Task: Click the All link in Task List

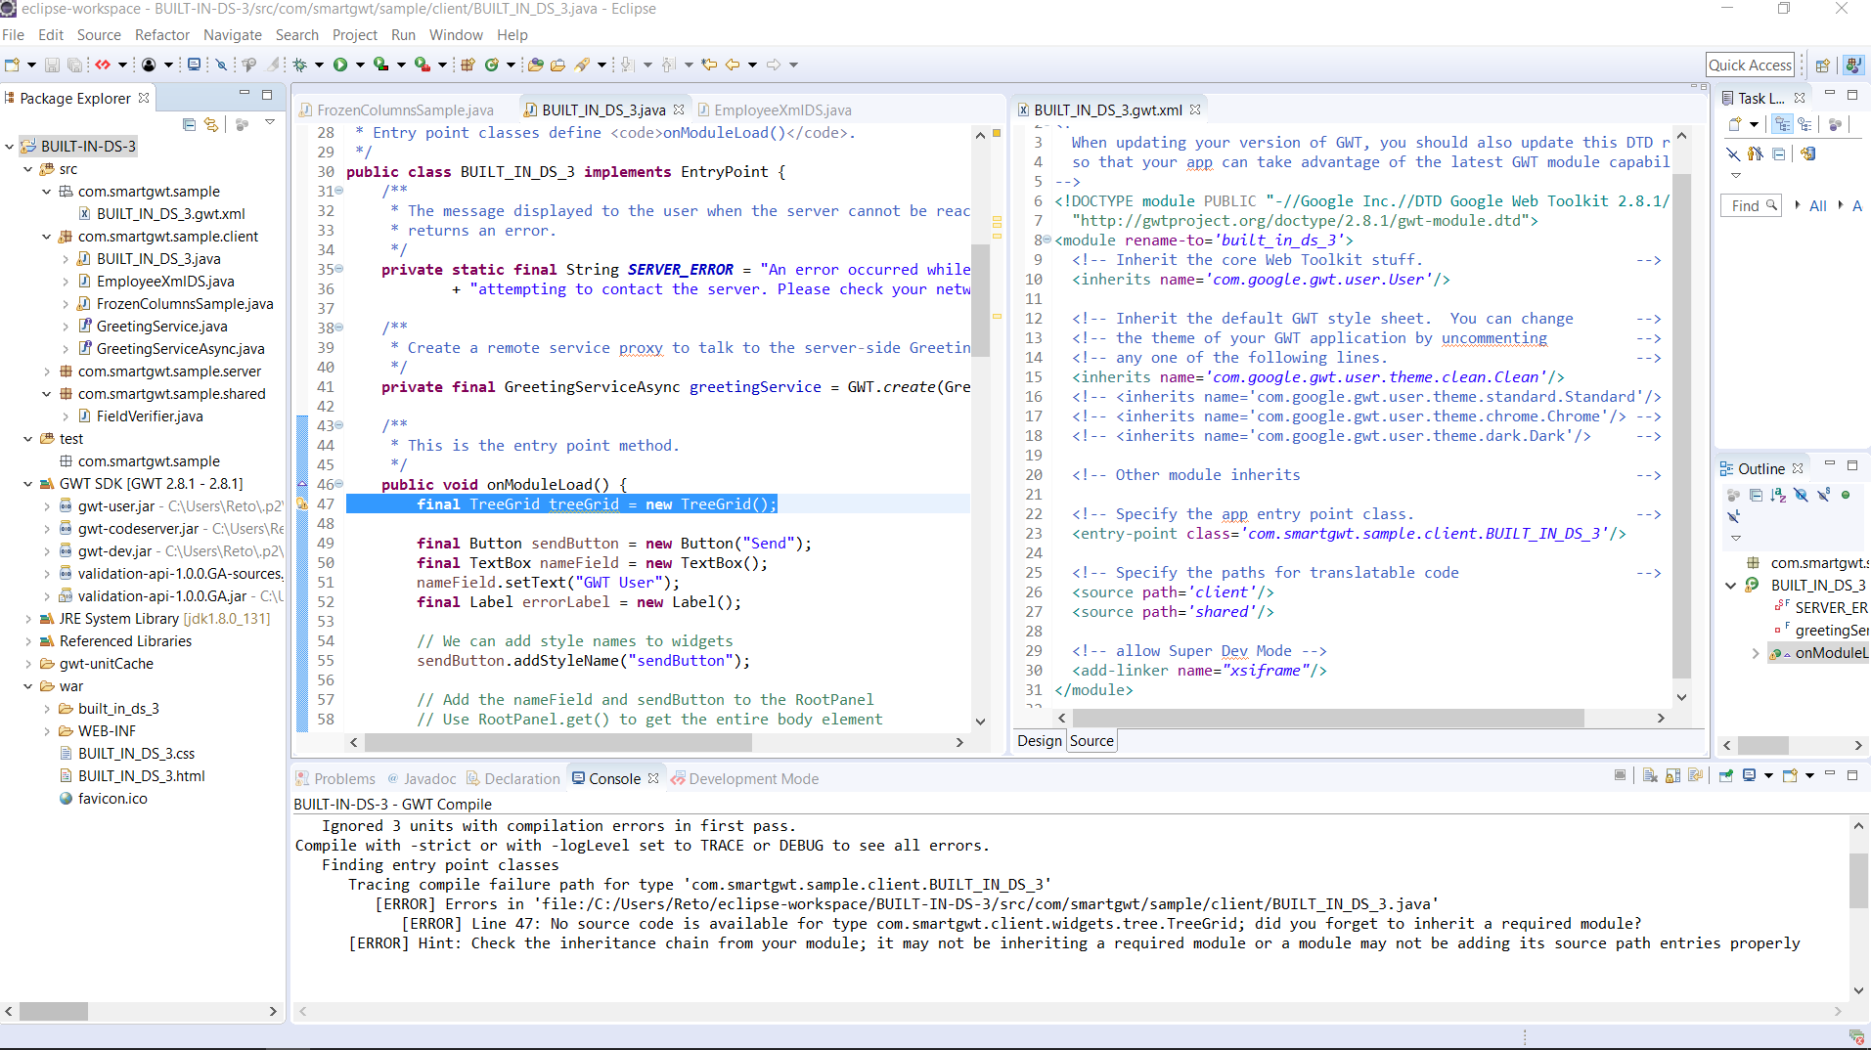Action: click(1817, 206)
